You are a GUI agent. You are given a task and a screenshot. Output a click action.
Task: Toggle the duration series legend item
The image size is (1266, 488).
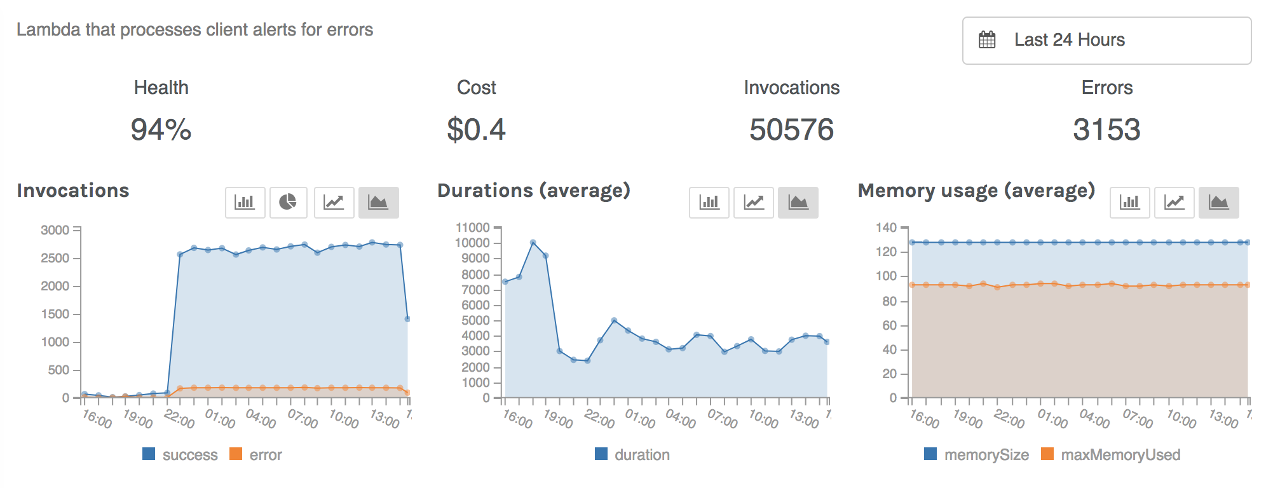(x=632, y=454)
